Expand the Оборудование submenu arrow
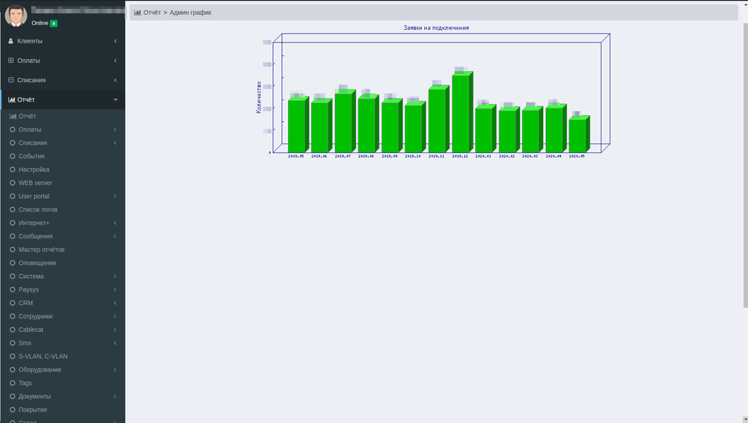748x423 pixels. click(115, 370)
